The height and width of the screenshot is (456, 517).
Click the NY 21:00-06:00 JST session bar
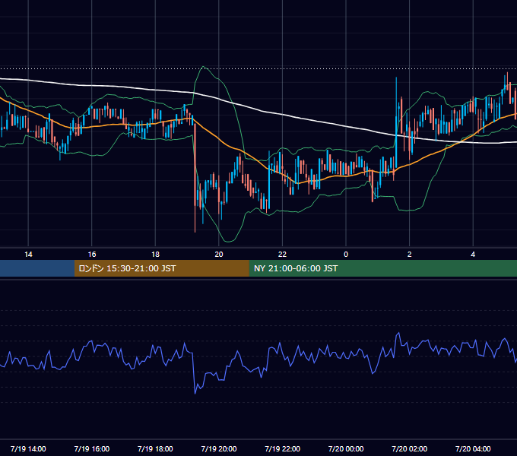[x=382, y=268]
